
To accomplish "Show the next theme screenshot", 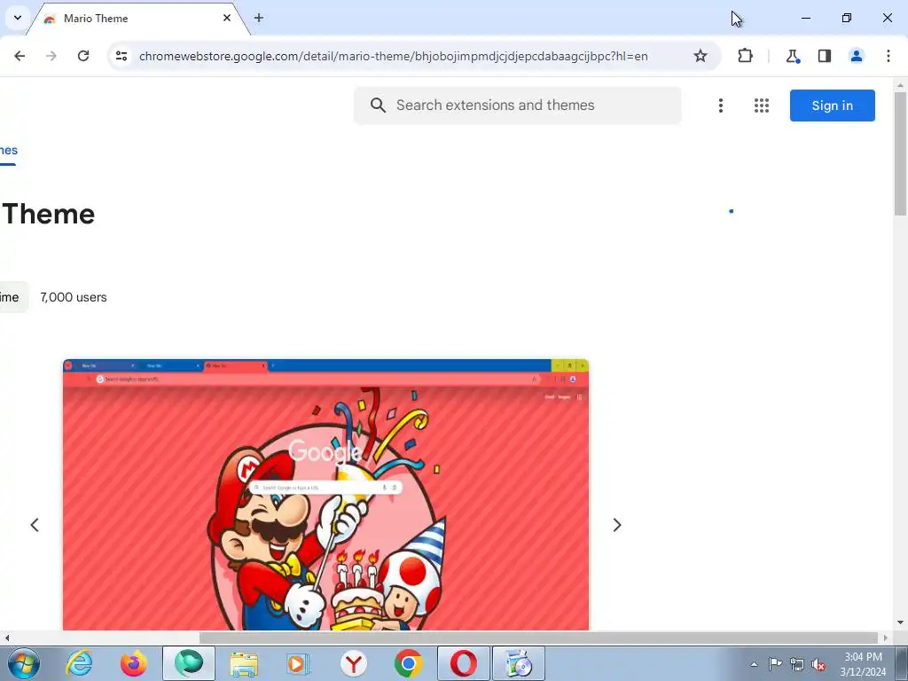I will 617,525.
